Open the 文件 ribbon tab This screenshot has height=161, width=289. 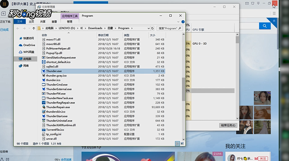click(x=20, y=22)
